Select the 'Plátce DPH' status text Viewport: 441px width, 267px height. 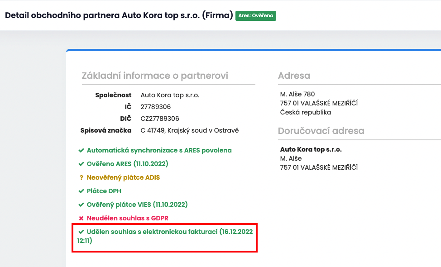coord(104,191)
